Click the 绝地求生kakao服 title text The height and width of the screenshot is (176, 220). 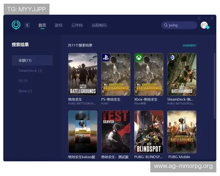click(x=81, y=157)
